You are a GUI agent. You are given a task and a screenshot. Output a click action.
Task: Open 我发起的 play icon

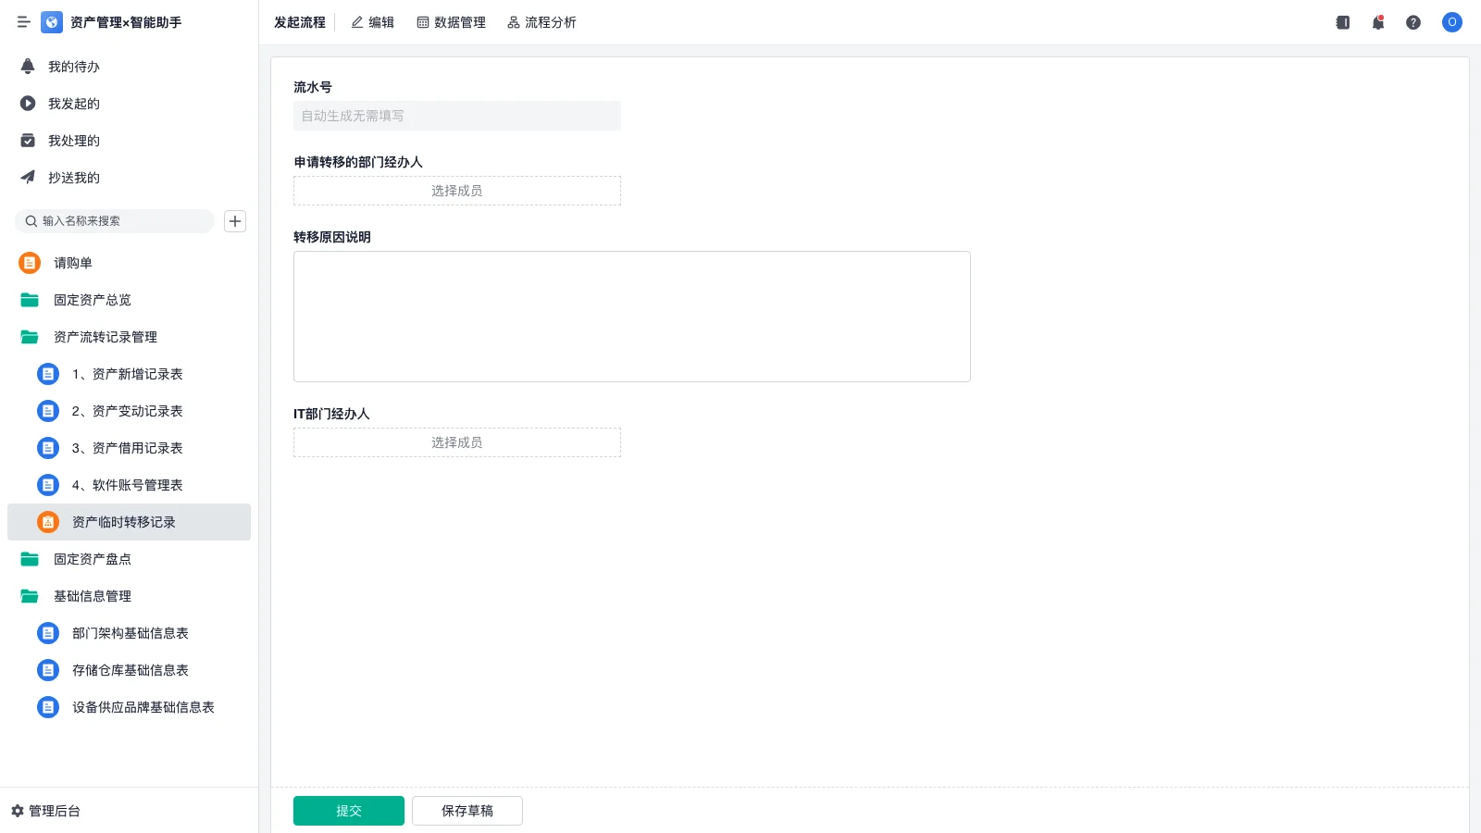tap(28, 104)
